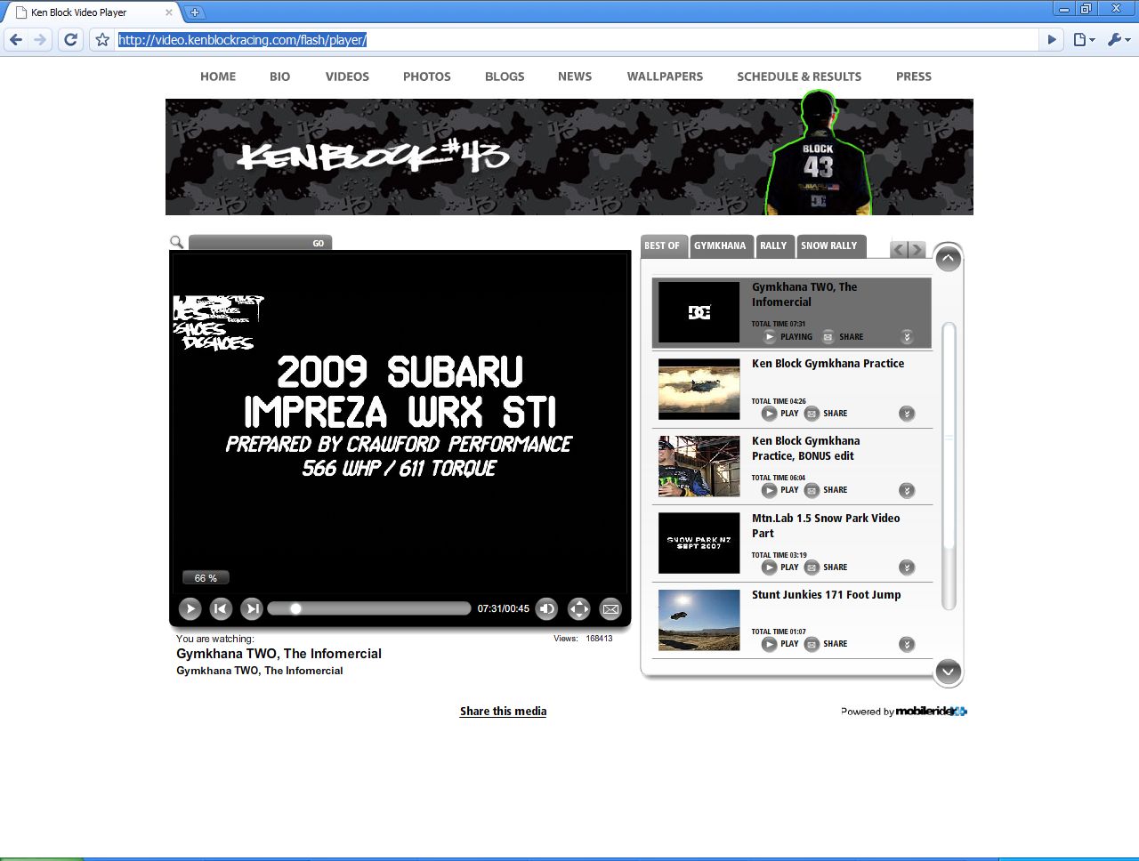Share Gymkhana Practice BONUS edit video
The width and height of the screenshot is (1139, 861).
[812, 490]
